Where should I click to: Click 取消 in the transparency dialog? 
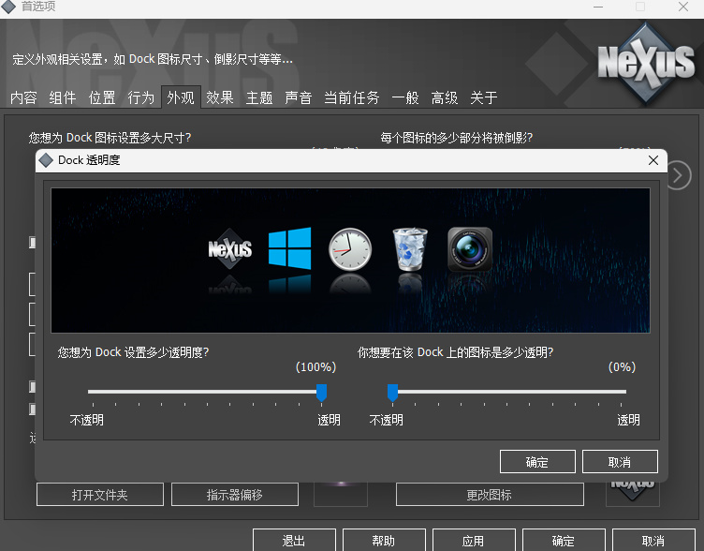(x=620, y=462)
